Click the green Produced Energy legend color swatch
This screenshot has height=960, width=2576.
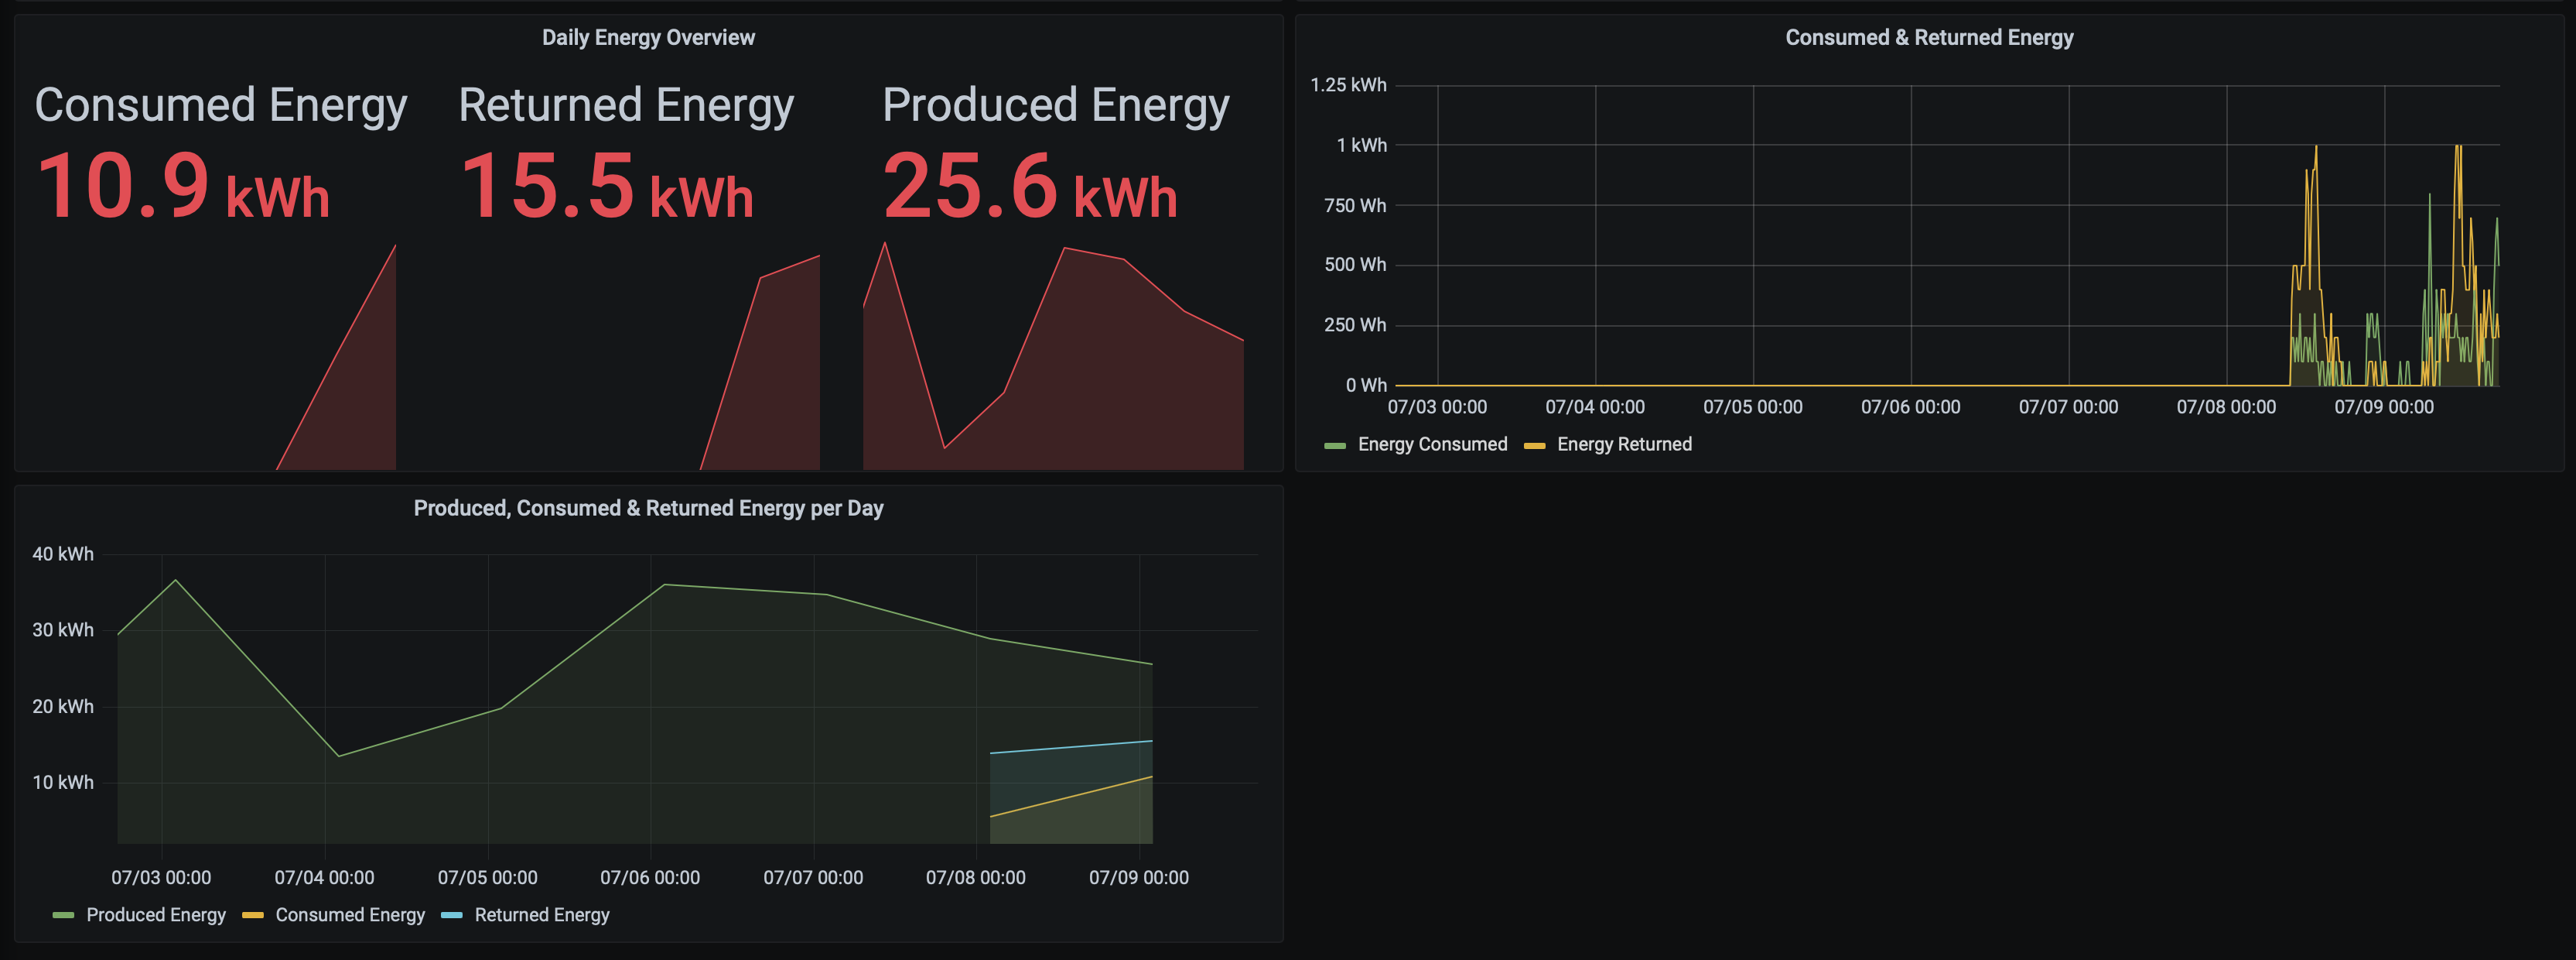(63, 916)
